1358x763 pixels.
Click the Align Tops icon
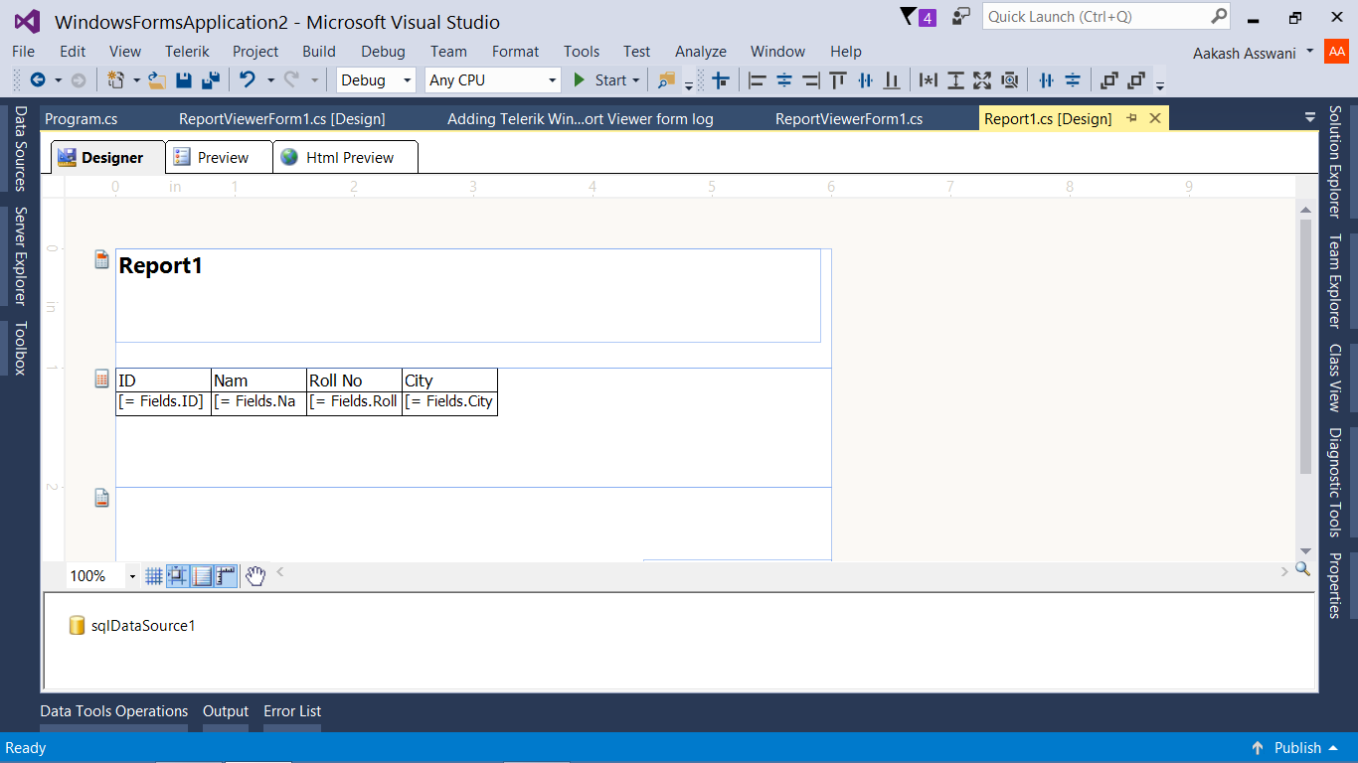point(838,80)
